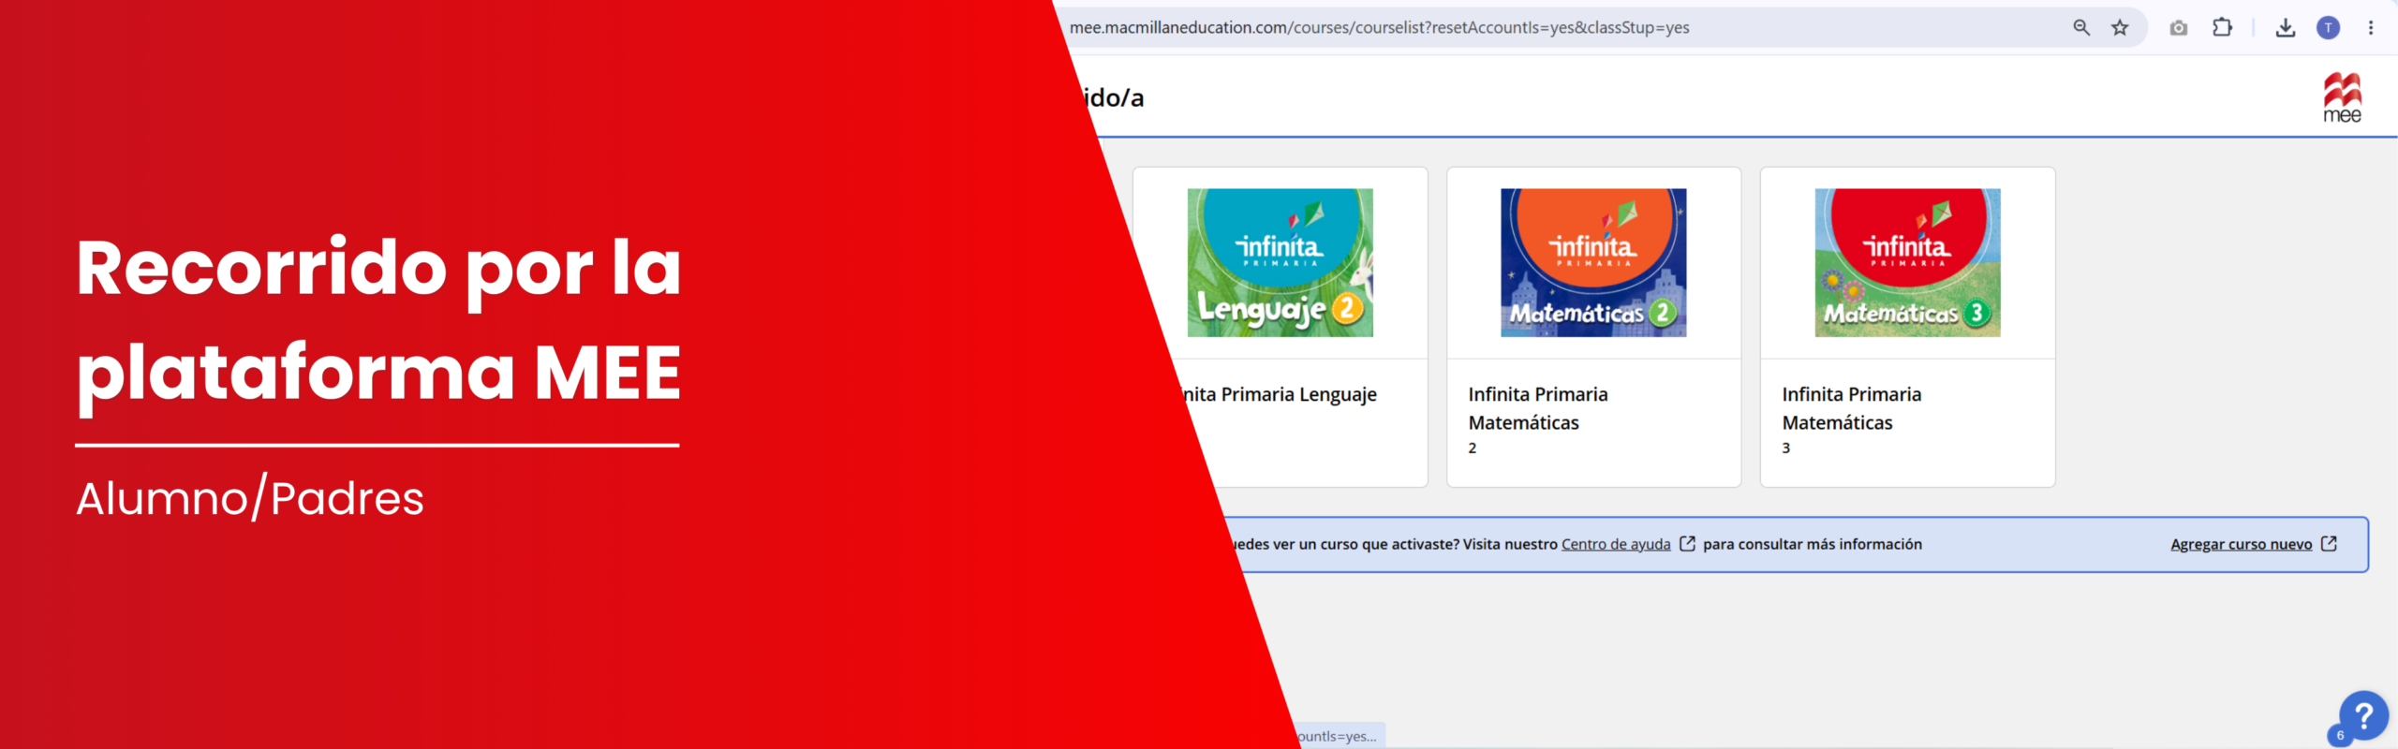Open the blue help question-mark bubble
The image size is (2398, 749).
[2363, 716]
